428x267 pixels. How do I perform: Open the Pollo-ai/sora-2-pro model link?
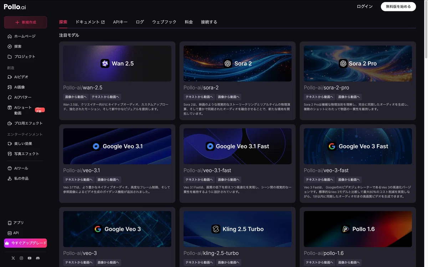tap(326, 88)
